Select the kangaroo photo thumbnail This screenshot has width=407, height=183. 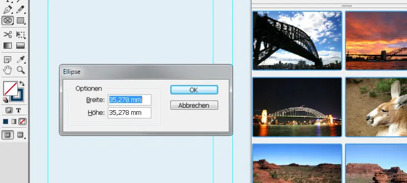pos(376,107)
